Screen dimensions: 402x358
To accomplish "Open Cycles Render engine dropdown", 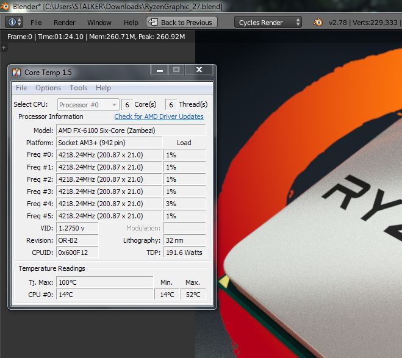I will click(268, 23).
